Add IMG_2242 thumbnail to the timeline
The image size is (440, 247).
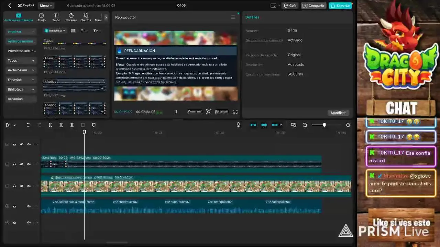pos(102,88)
